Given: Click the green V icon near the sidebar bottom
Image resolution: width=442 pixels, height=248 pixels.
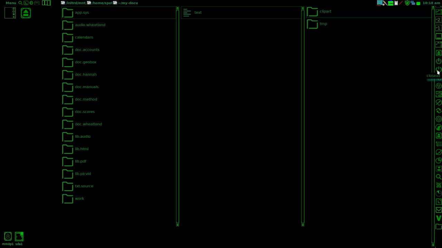Looking at the screenshot, I should pos(439,218).
